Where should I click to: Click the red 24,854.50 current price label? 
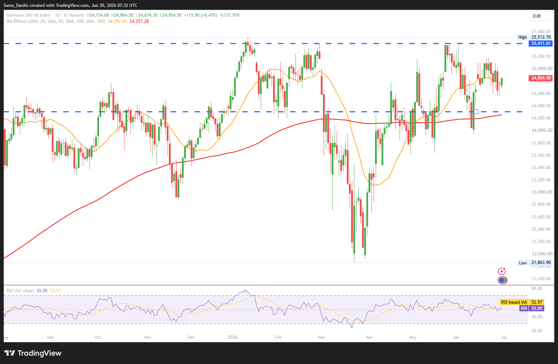tap(541, 78)
